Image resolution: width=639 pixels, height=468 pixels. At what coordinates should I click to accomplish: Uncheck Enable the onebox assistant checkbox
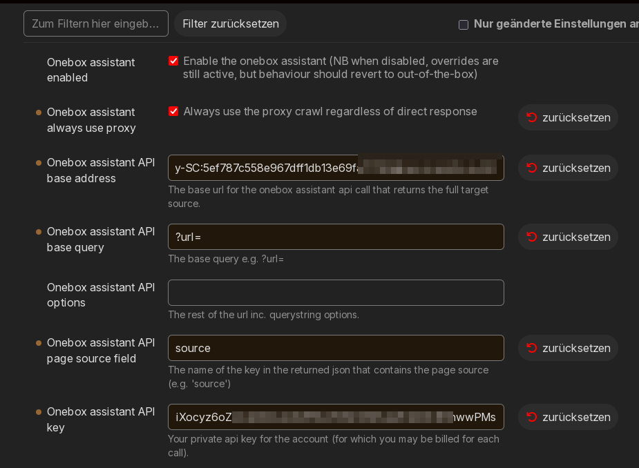pyautogui.click(x=173, y=61)
